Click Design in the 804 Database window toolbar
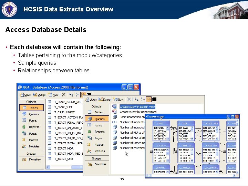This screenshot has height=186, width=248. coord(39,95)
